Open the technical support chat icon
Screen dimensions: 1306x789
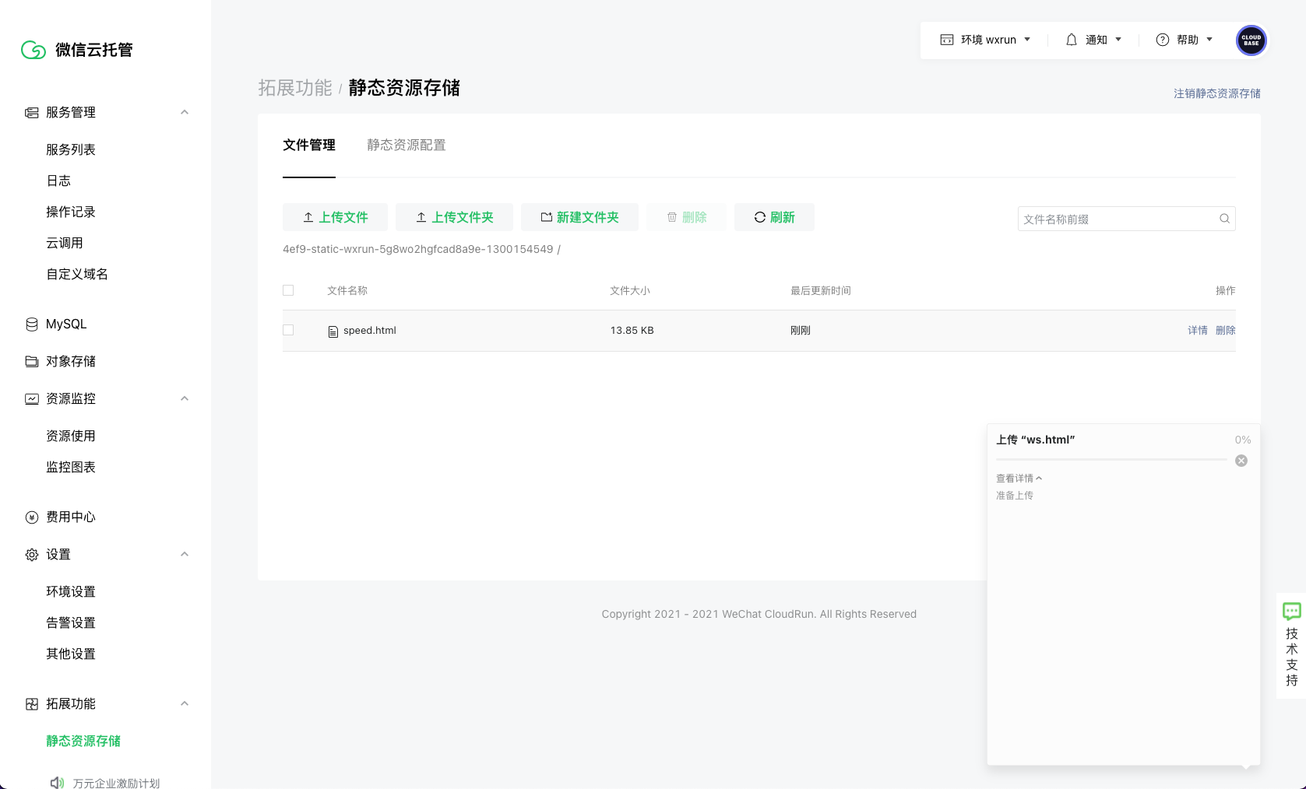(1291, 612)
